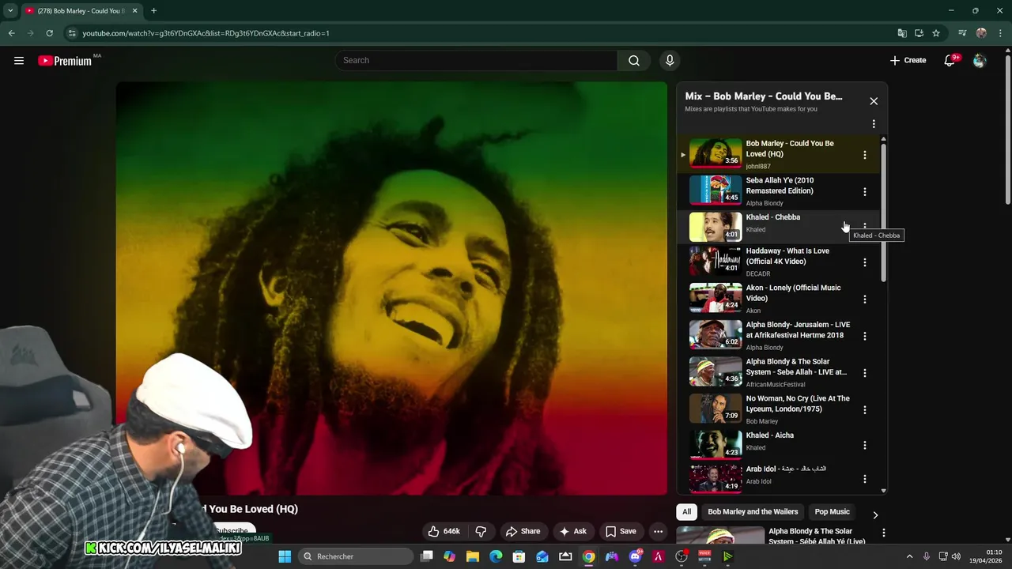
Task: Go to YouTube Premium home logo
Action: click(65, 61)
